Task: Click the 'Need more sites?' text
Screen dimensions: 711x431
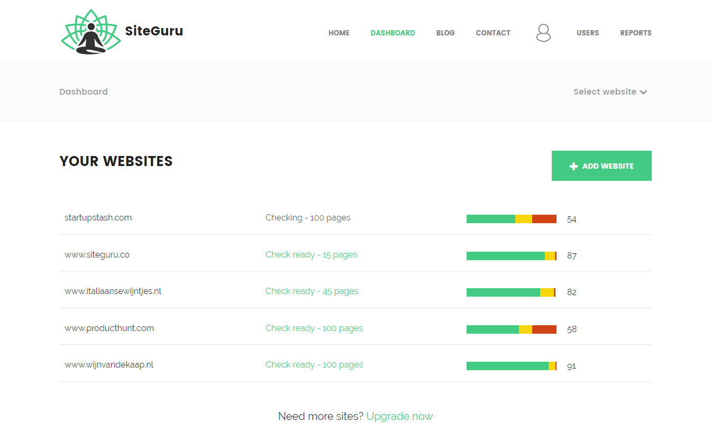Action: 321,416
